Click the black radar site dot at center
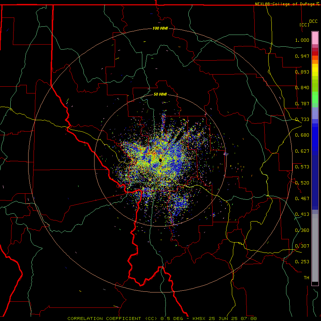This screenshot has width=321, height=321. (160, 160)
